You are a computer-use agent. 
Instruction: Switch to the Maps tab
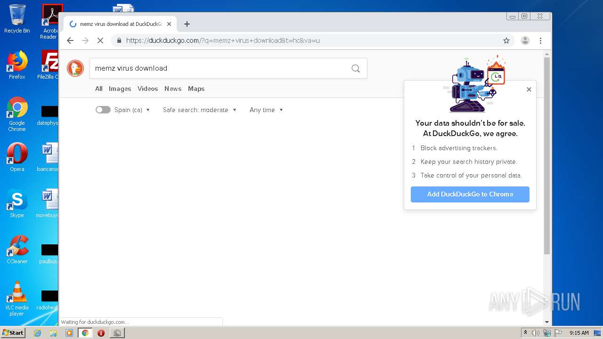pyautogui.click(x=196, y=89)
